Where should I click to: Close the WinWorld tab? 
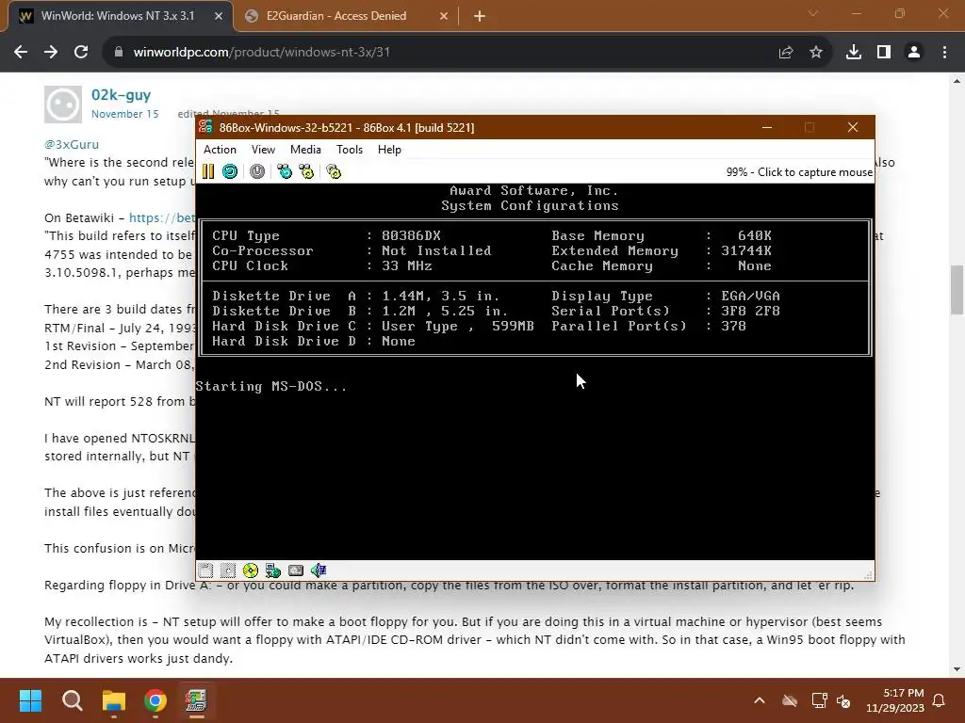(x=219, y=16)
